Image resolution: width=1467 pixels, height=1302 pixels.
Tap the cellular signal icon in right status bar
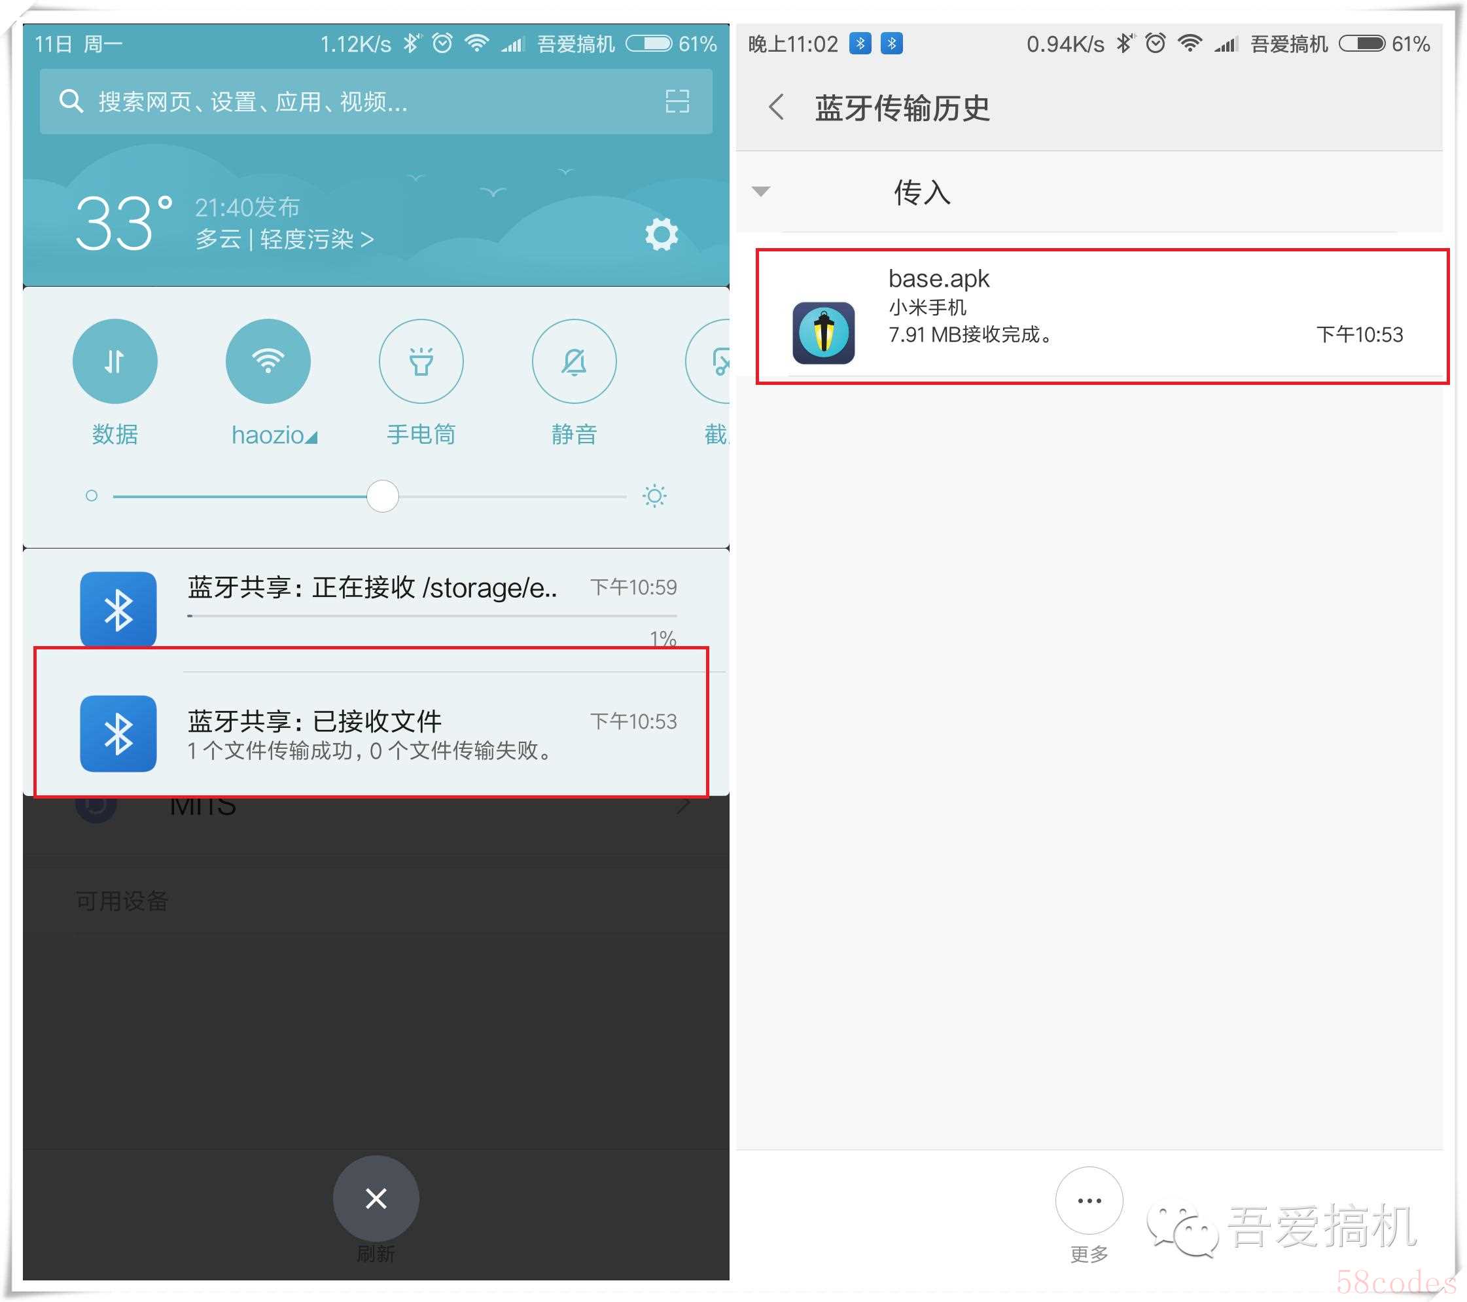(1227, 45)
